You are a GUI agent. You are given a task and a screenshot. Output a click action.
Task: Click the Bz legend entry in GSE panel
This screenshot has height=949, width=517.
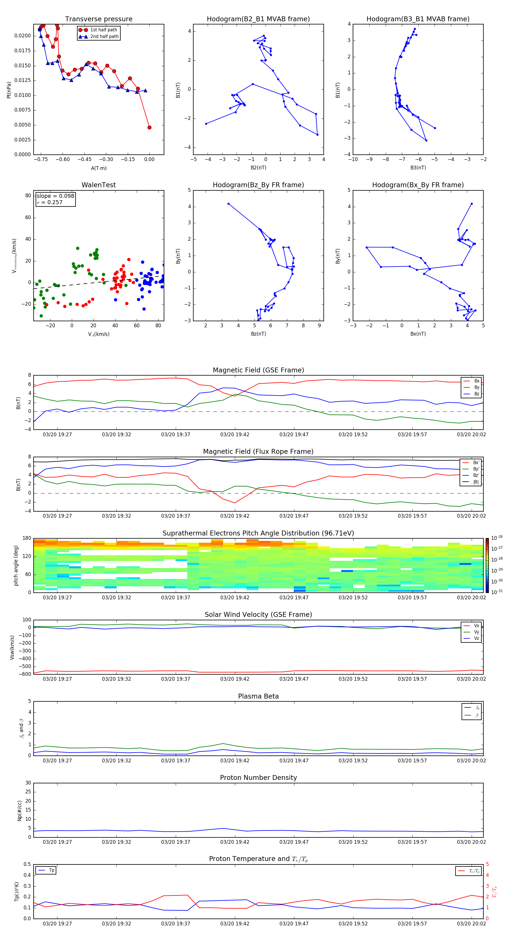[x=472, y=394]
